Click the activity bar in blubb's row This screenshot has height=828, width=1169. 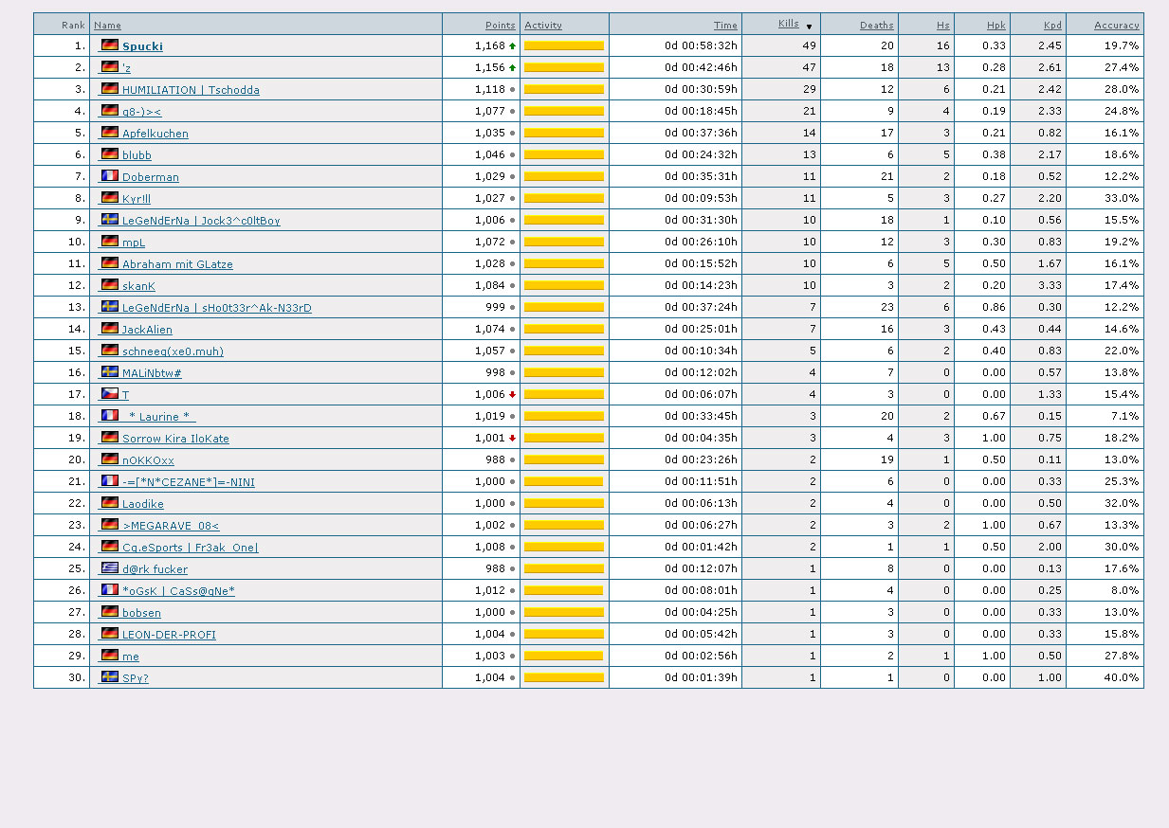pos(563,154)
